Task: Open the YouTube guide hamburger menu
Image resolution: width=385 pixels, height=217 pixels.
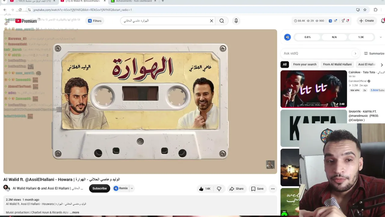Action: (x=8, y=21)
